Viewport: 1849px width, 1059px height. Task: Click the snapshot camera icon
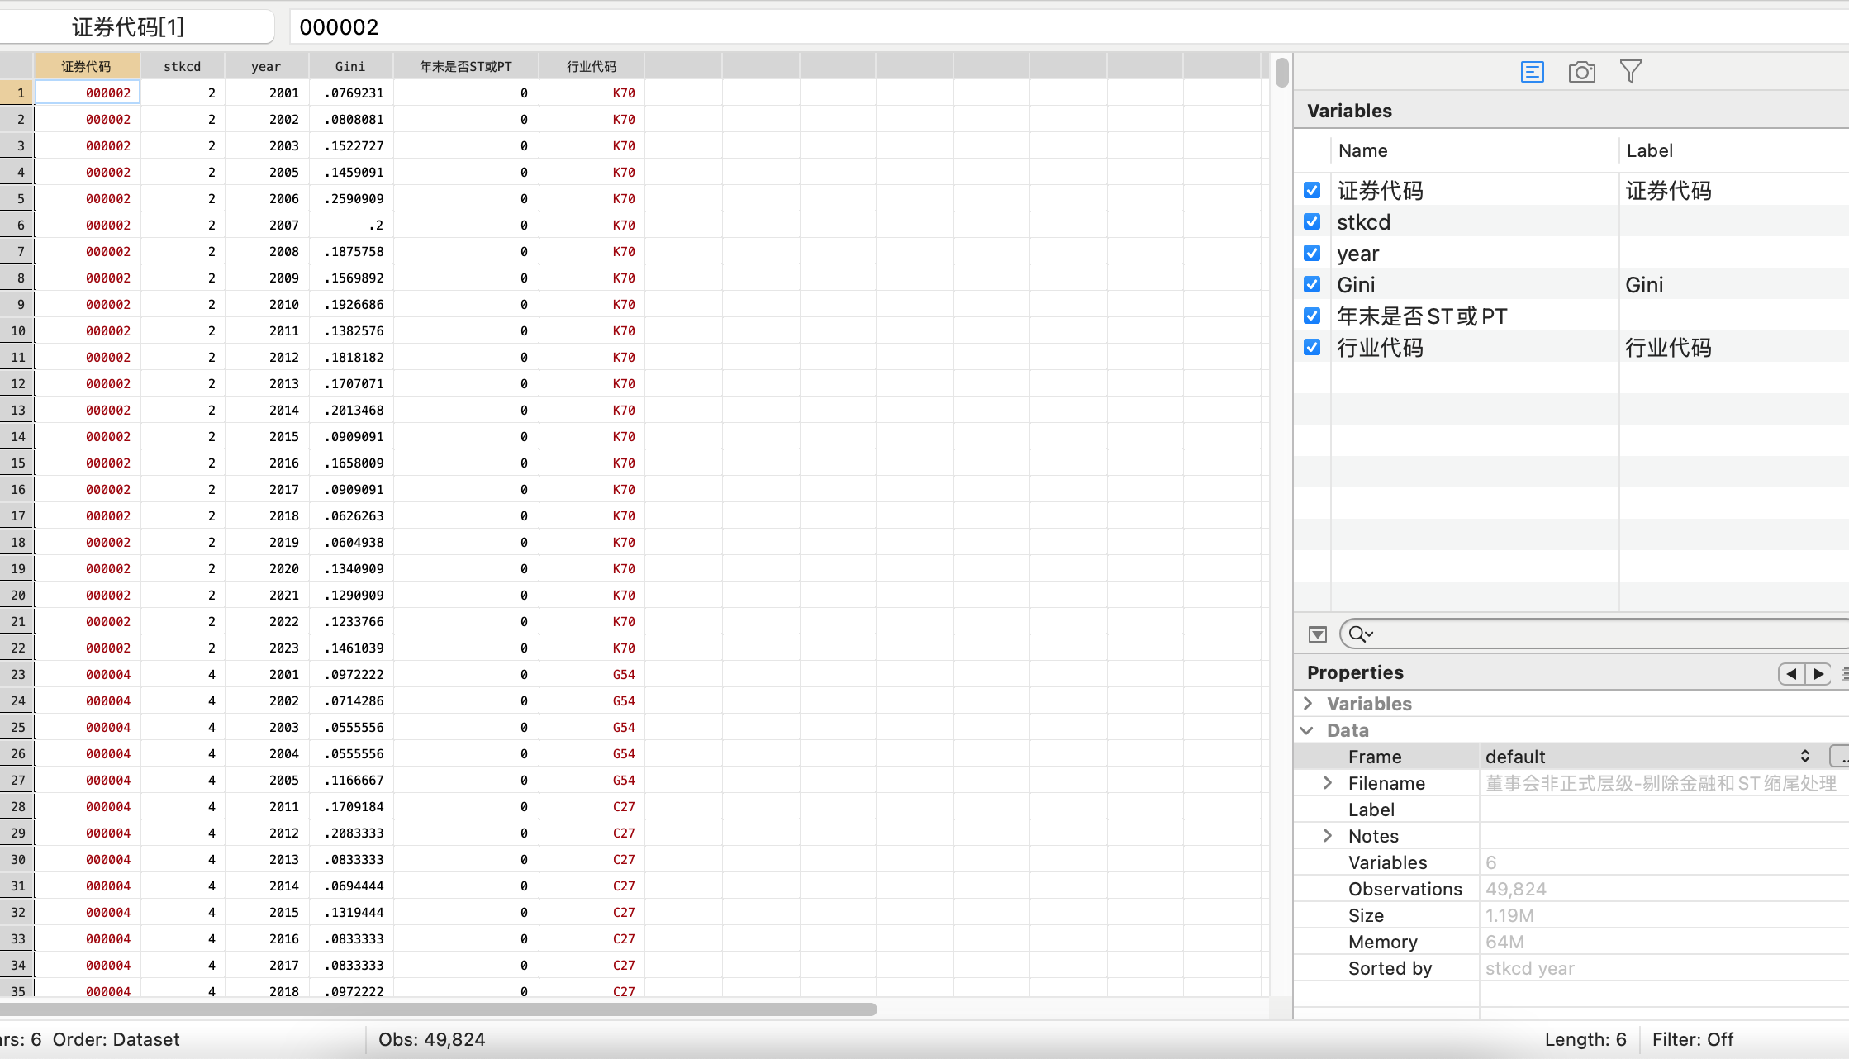(x=1581, y=72)
